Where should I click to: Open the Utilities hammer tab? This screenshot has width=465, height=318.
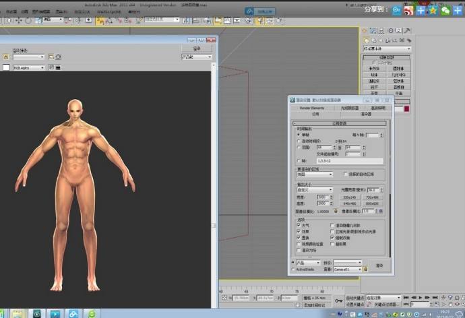(406, 30)
